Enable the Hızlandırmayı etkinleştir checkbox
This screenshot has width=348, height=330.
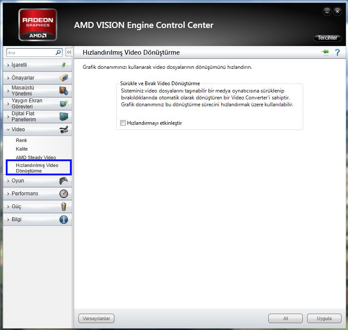(x=123, y=123)
